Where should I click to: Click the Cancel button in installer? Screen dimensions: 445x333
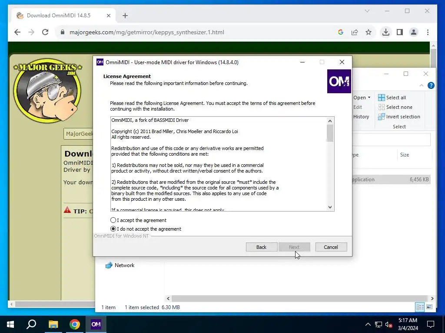331,247
